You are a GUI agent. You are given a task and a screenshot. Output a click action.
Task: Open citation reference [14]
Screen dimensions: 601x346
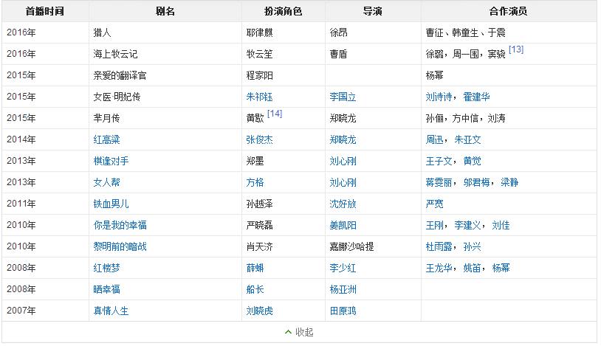275,114
